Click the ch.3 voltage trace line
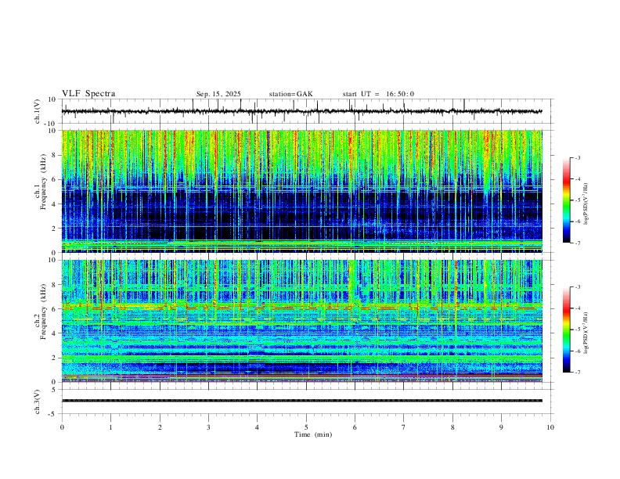 pos(301,401)
